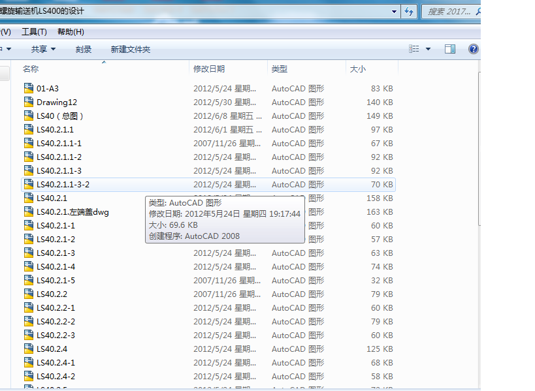Select the file name LS40.2.1.1-3-2
The image size is (535, 391).
click(63, 185)
